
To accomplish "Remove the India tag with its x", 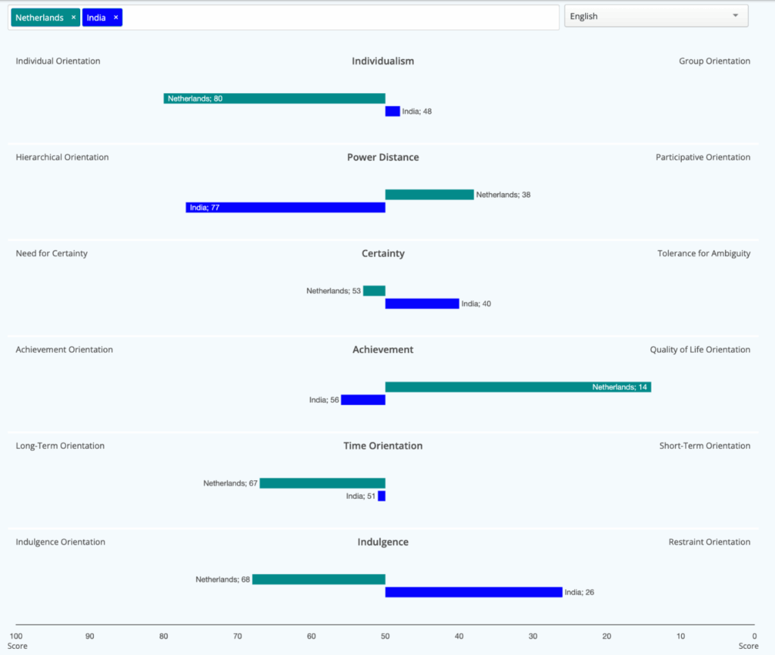I will 116,17.
